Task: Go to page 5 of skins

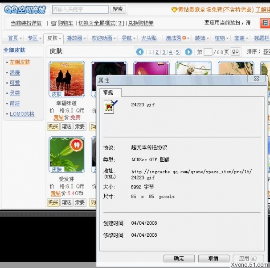Action: (177, 52)
